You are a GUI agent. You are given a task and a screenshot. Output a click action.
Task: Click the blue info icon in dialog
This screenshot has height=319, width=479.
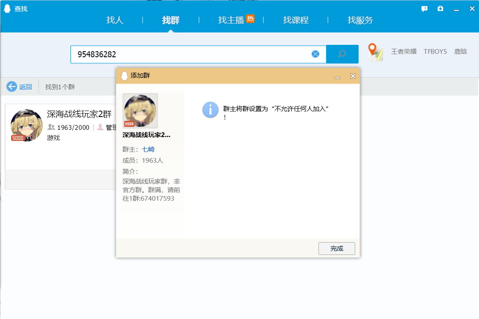click(x=210, y=110)
